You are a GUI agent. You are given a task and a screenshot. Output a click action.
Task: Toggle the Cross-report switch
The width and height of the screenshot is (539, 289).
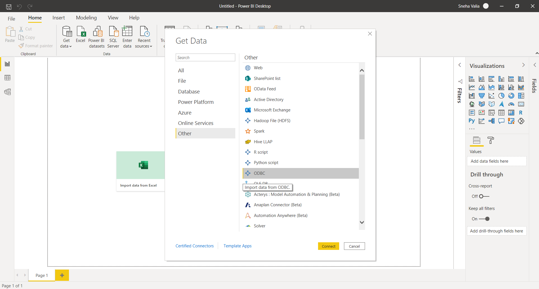coord(484,196)
